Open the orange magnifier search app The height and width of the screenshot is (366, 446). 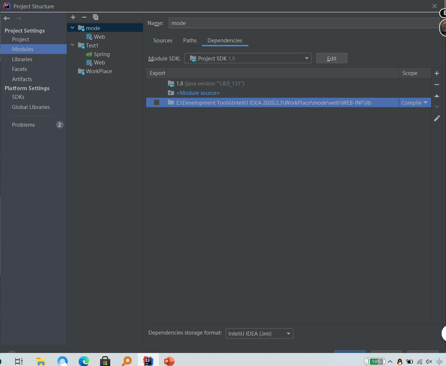tap(127, 361)
